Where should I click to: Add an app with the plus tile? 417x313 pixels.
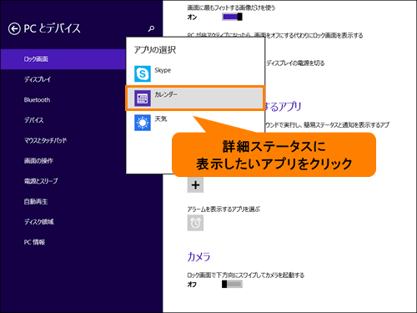(x=195, y=184)
